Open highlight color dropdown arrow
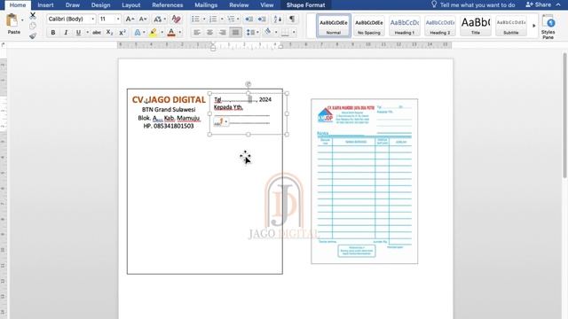Image resolution: width=568 pixels, height=319 pixels. tap(162, 33)
